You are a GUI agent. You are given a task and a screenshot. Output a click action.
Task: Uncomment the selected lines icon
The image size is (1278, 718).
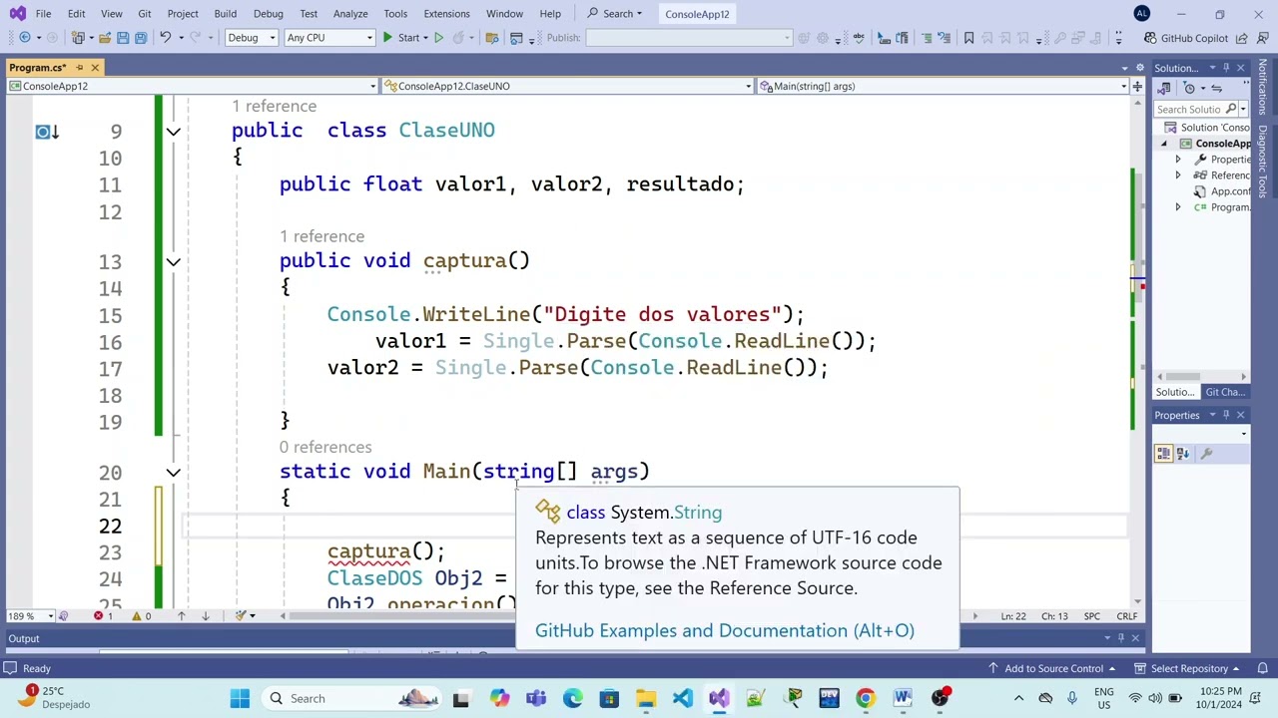coord(945,38)
